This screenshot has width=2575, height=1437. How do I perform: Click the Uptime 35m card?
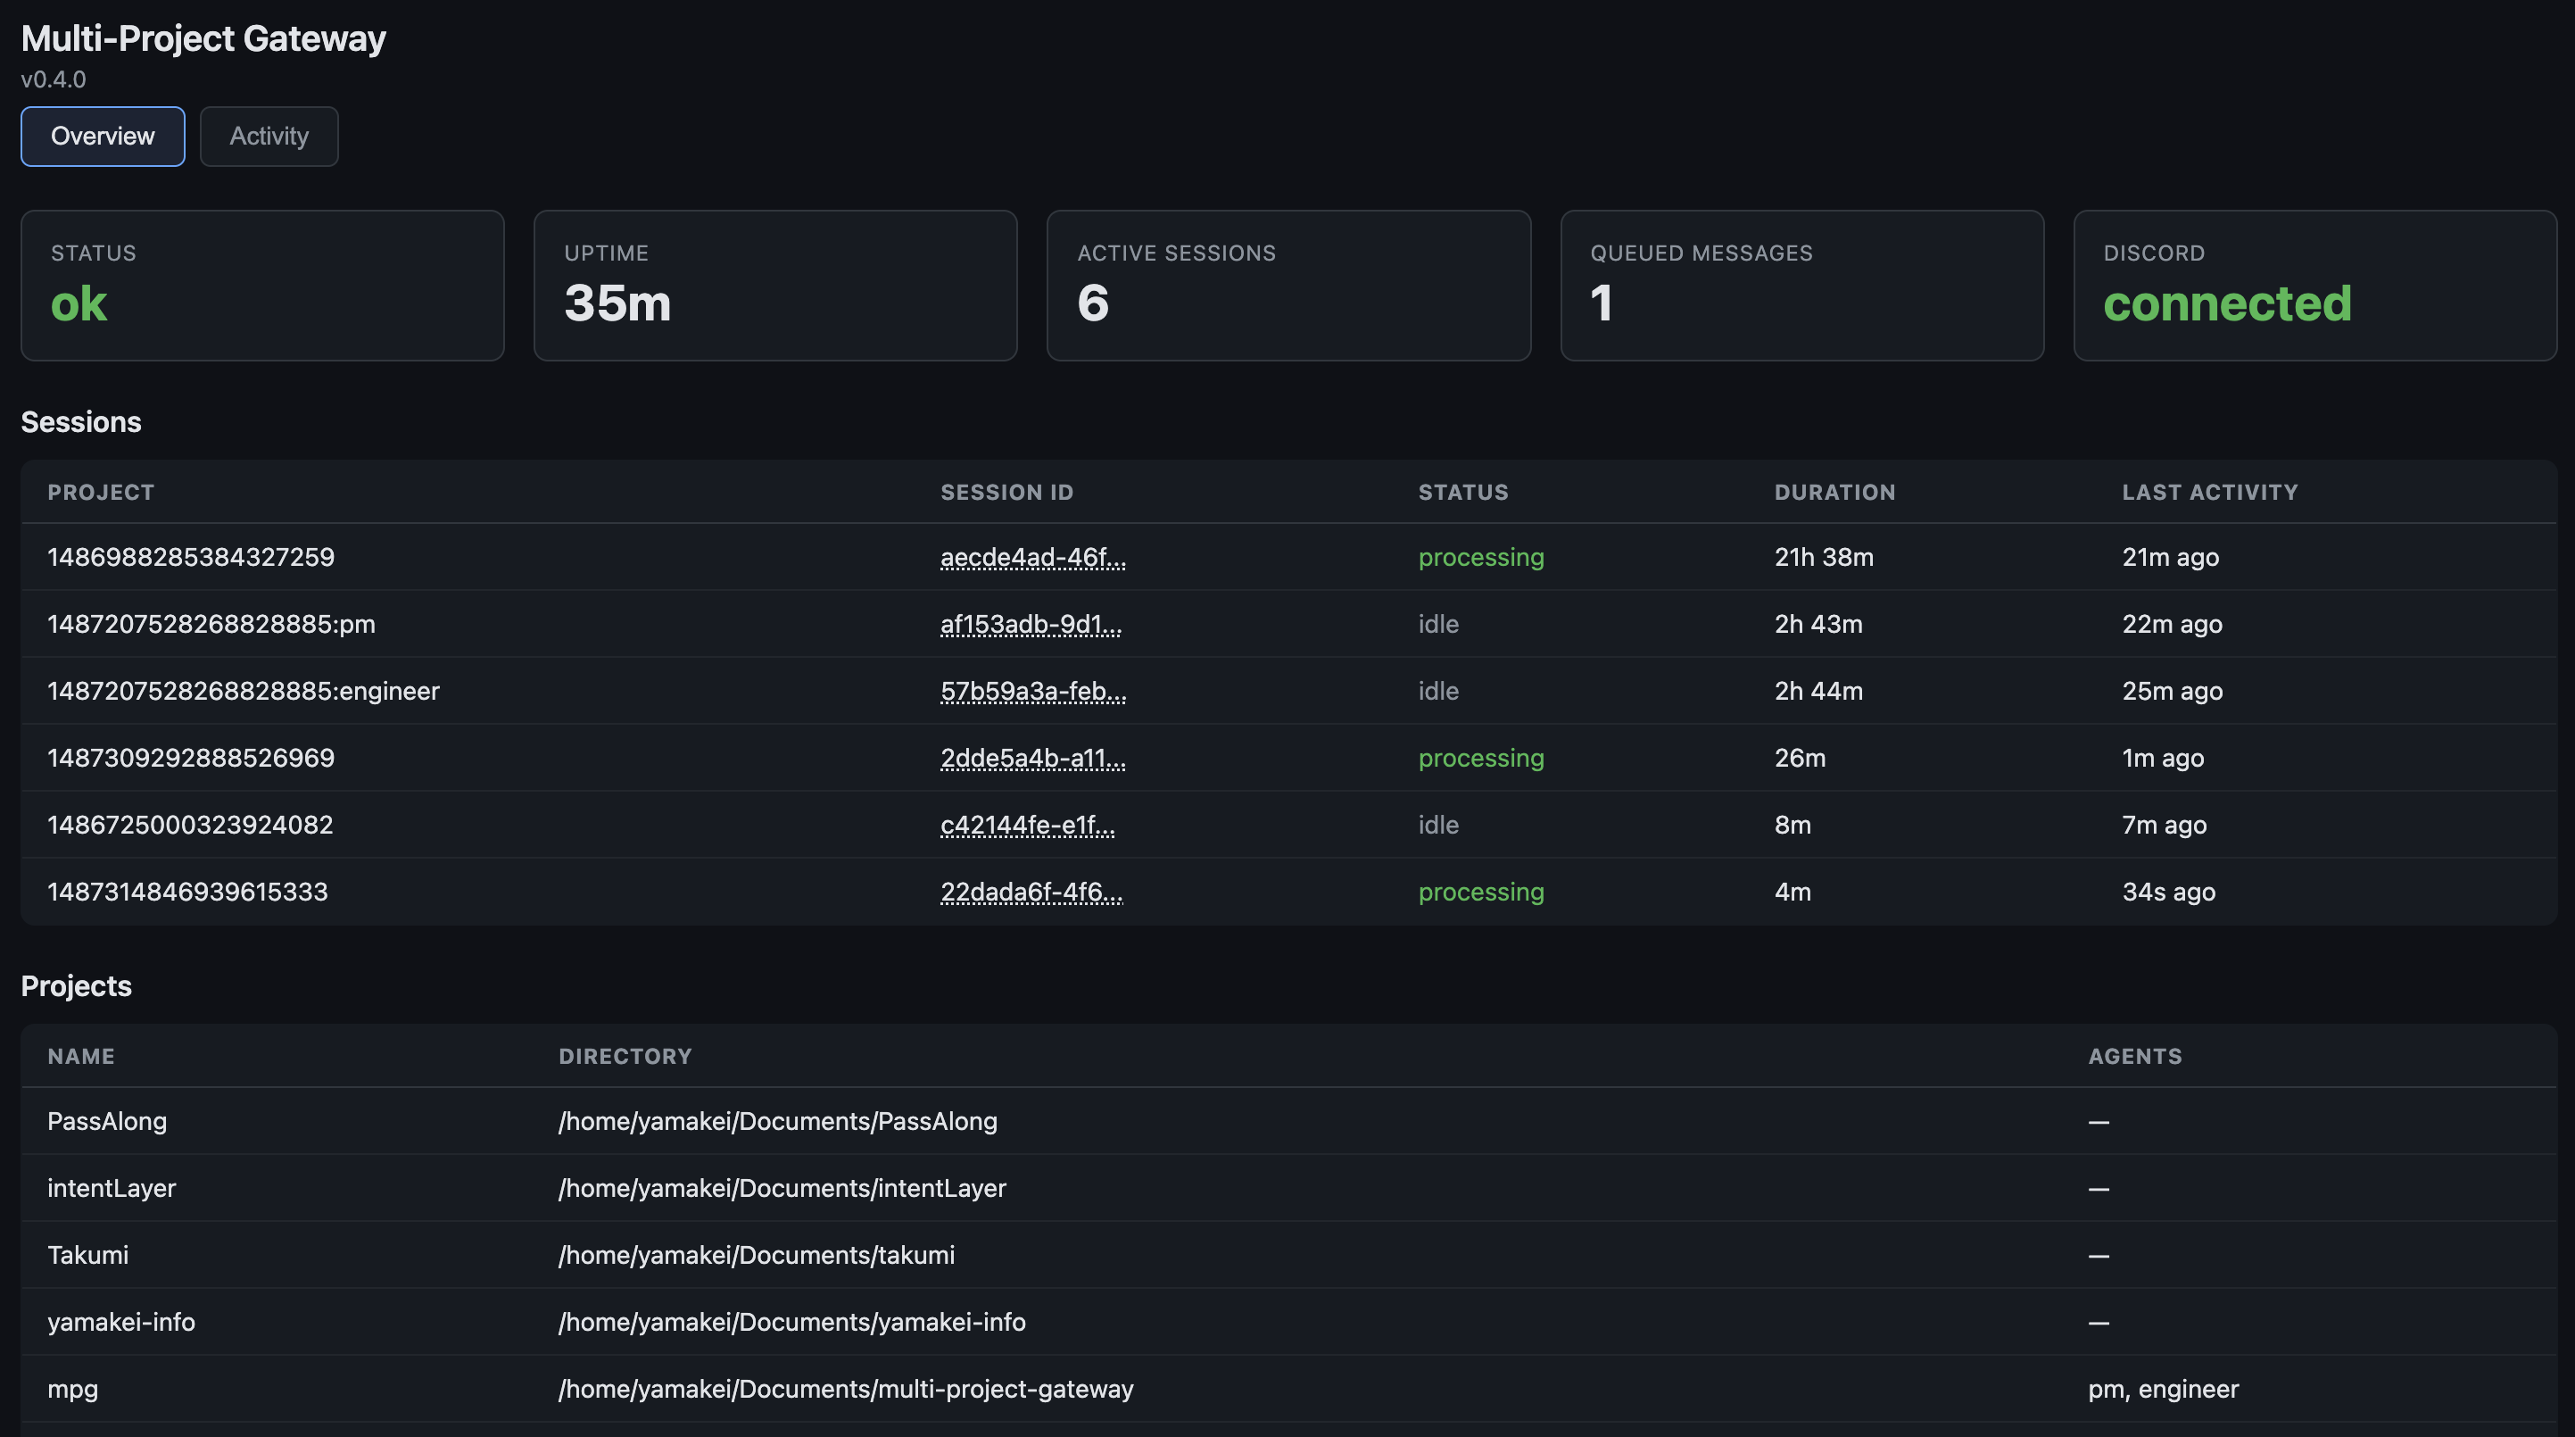[x=774, y=285]
